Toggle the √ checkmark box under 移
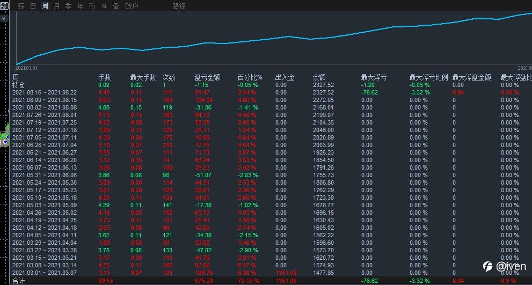Screen dimensions: 532x285 pyautogui.click(x=4, y=18)
